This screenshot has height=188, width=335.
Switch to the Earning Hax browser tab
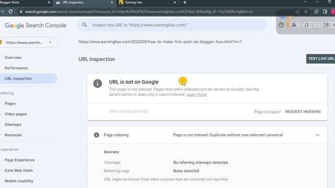click(x=148, y=2)
